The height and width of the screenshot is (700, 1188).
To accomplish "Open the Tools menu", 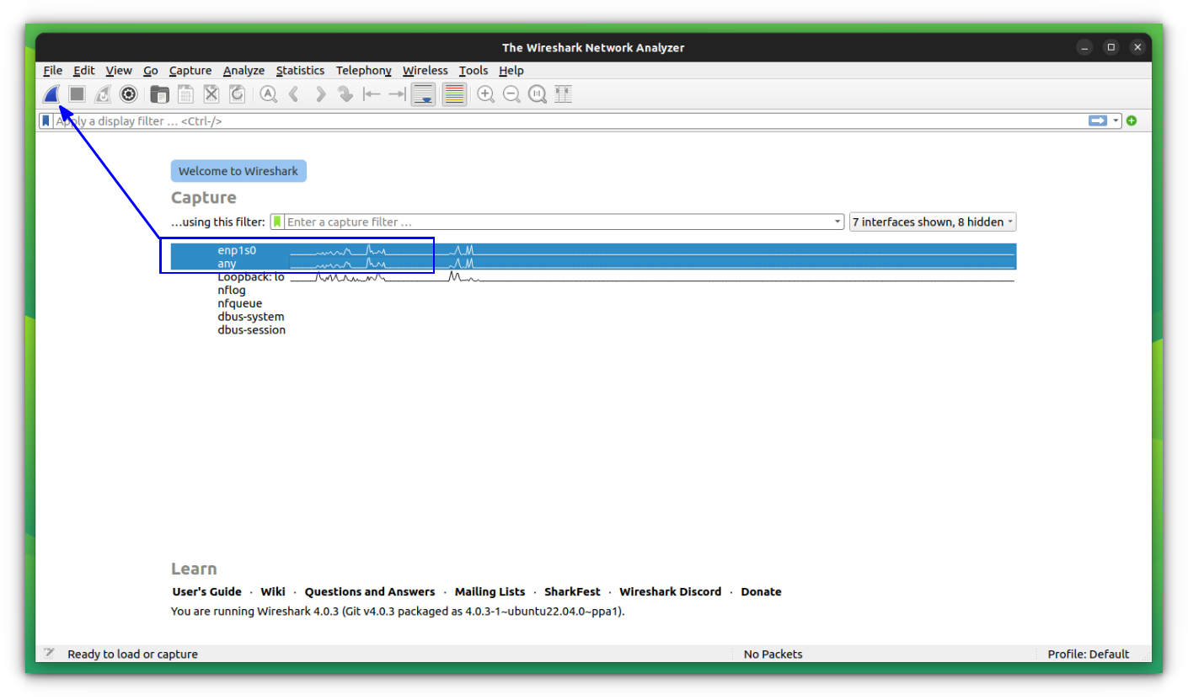I will (474, 71).
